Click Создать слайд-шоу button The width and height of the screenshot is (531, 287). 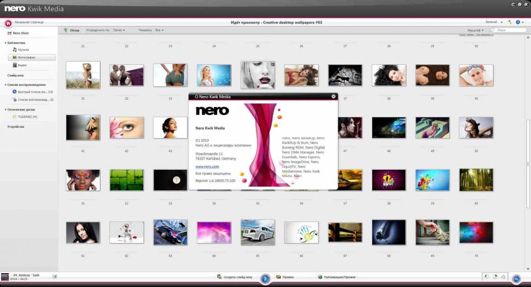pos(235,277)
